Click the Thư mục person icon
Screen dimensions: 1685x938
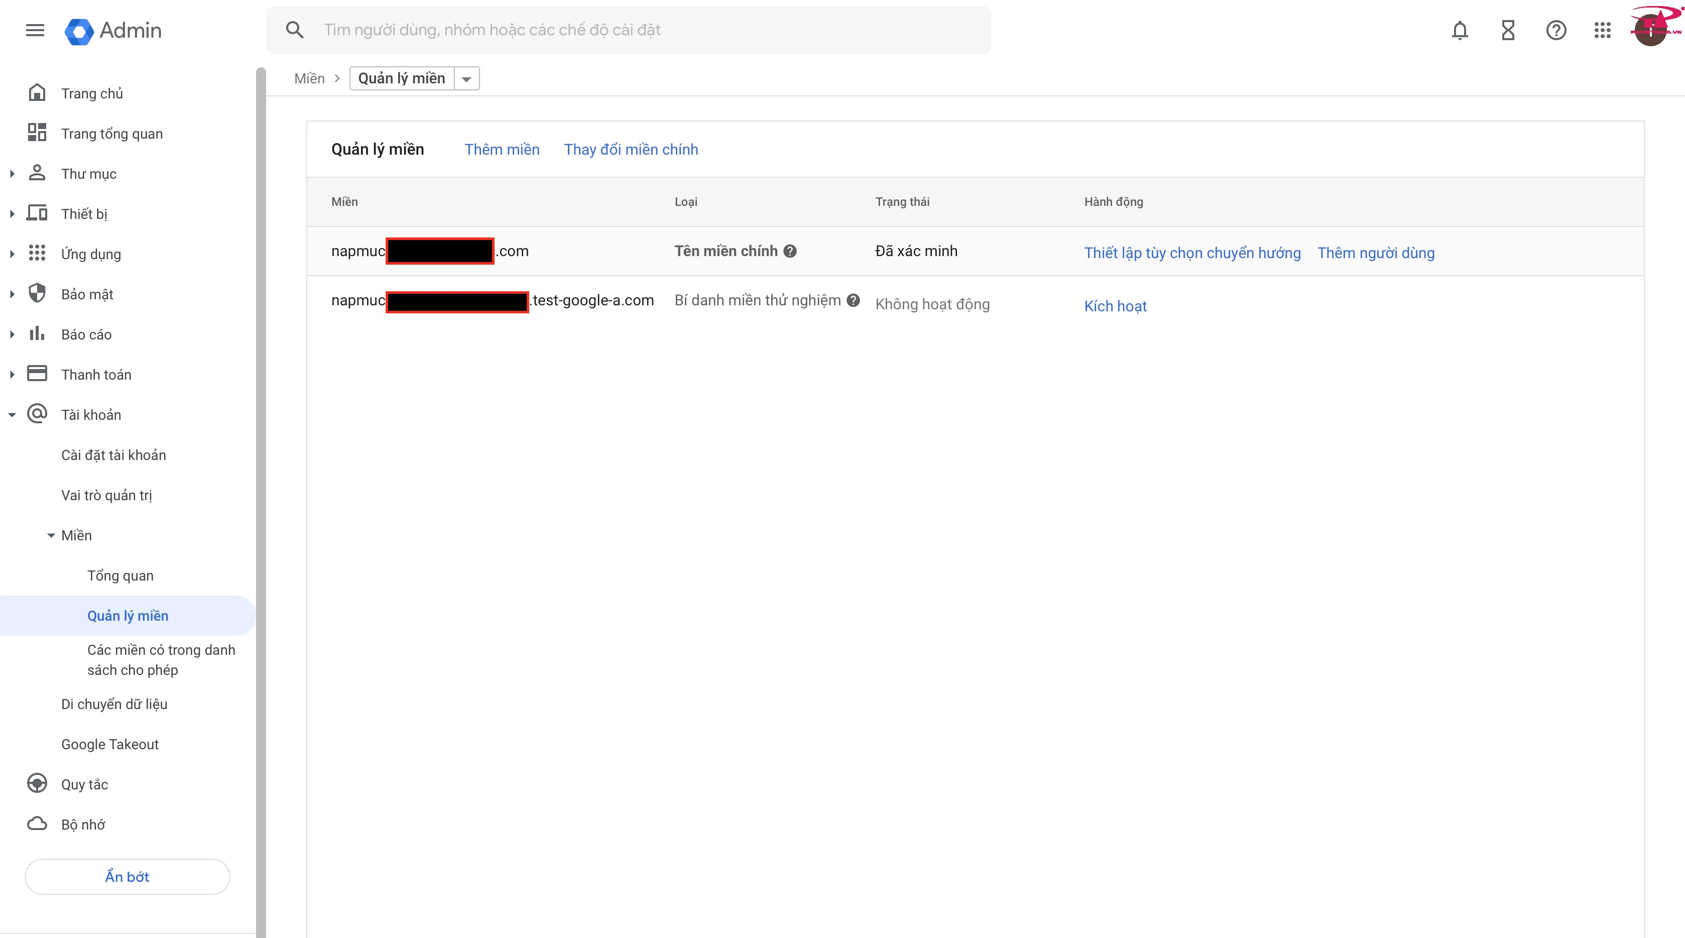(37, 173)
